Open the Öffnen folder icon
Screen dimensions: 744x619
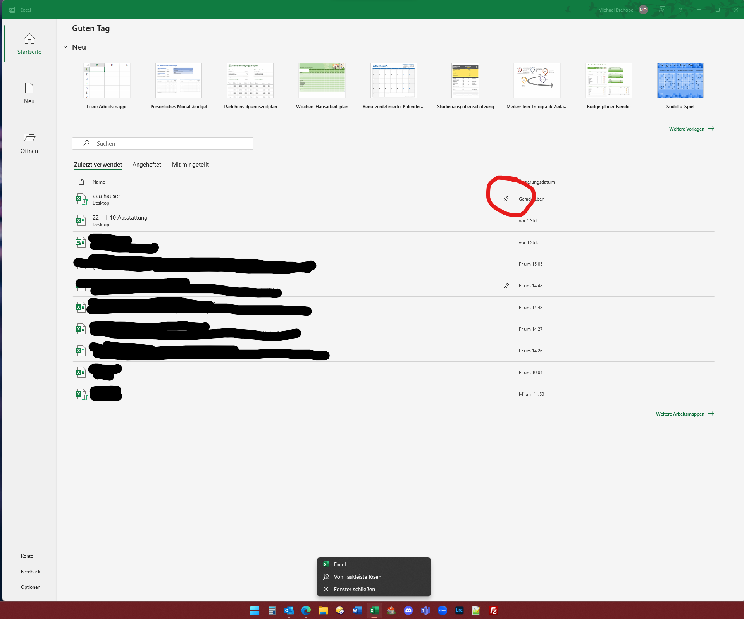click(29, 138)
